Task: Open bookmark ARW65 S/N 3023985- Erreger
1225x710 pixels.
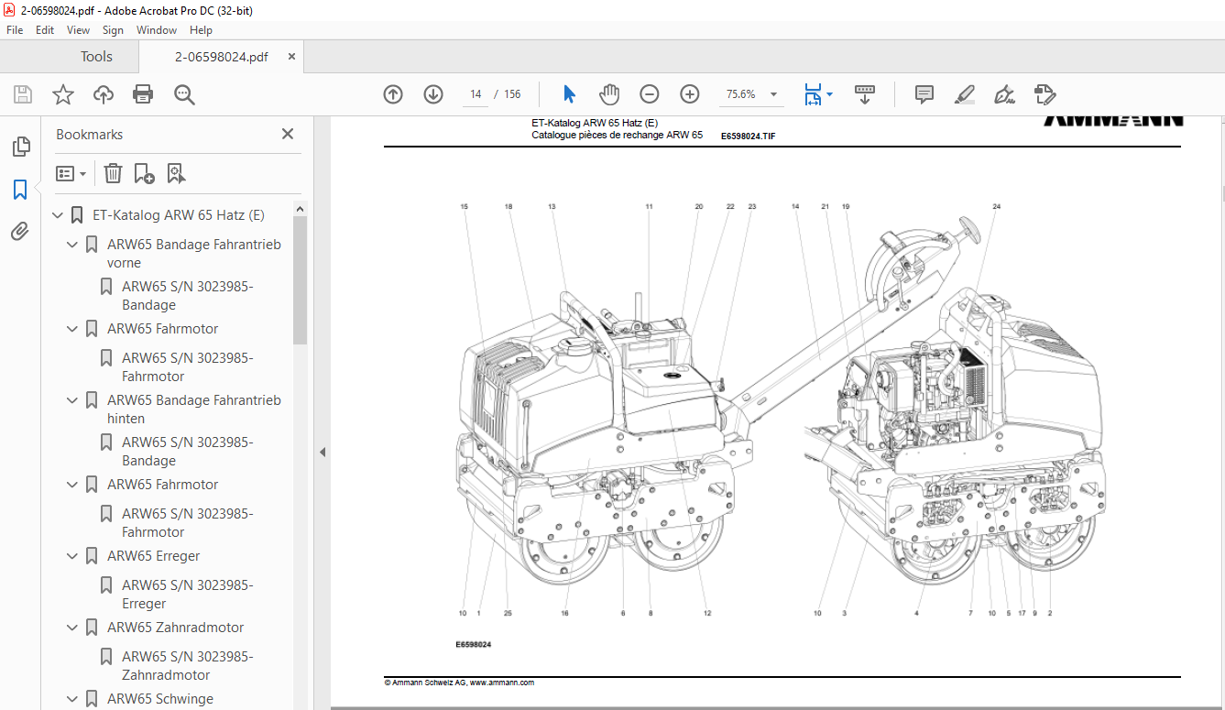Action: tap(187, 594)
